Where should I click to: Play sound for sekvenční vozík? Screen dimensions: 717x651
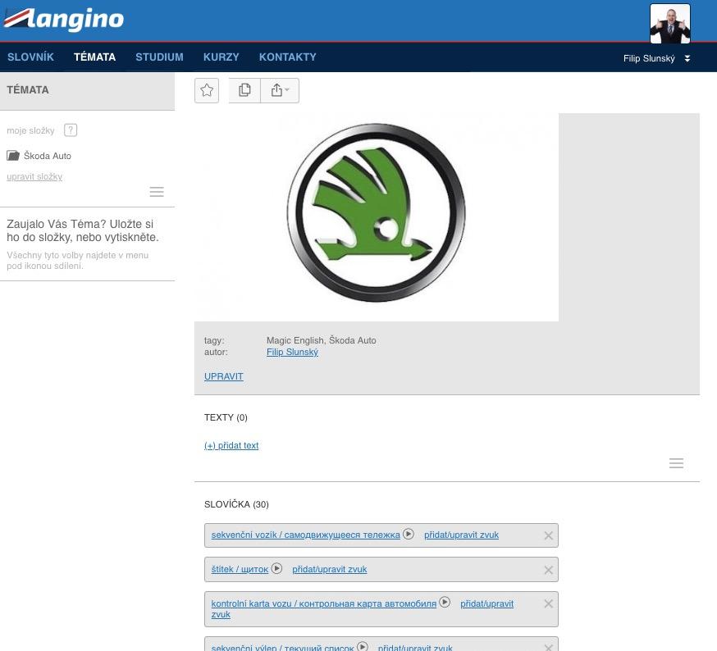[409, 534]
